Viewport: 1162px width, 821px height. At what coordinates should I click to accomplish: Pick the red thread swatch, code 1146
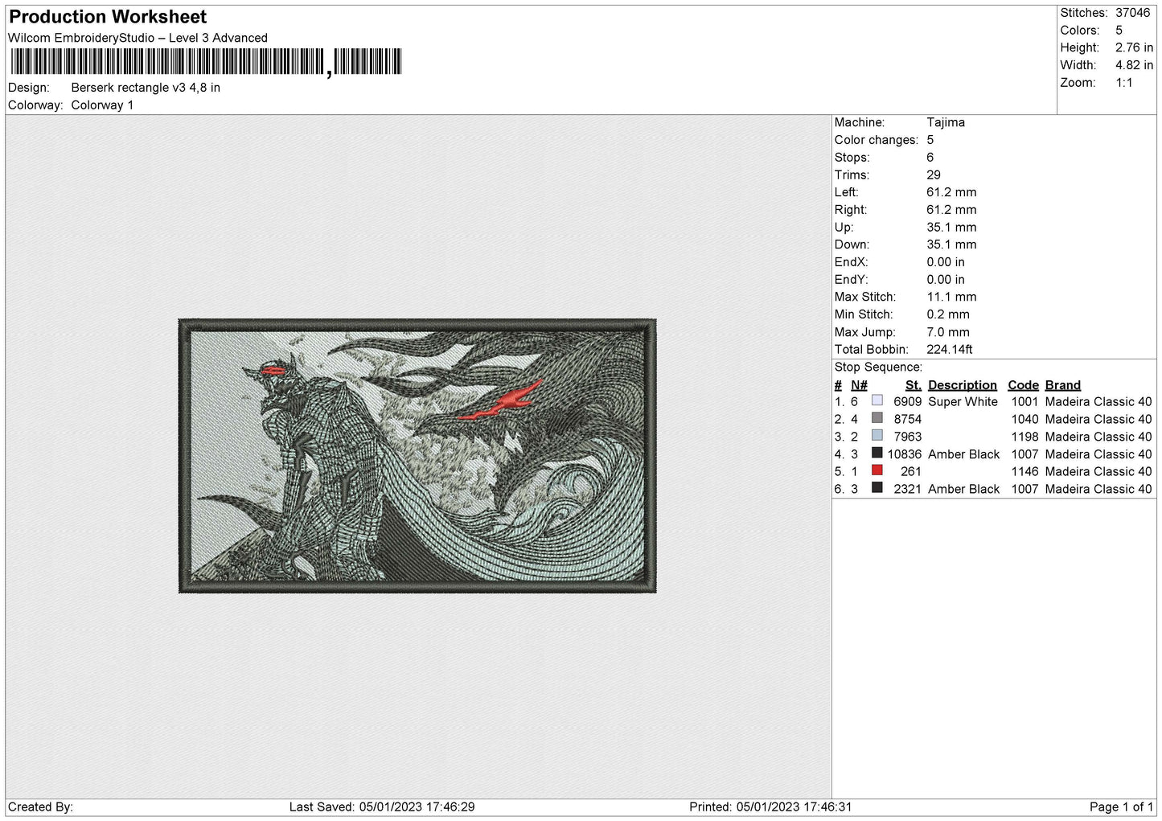point(877,470)
